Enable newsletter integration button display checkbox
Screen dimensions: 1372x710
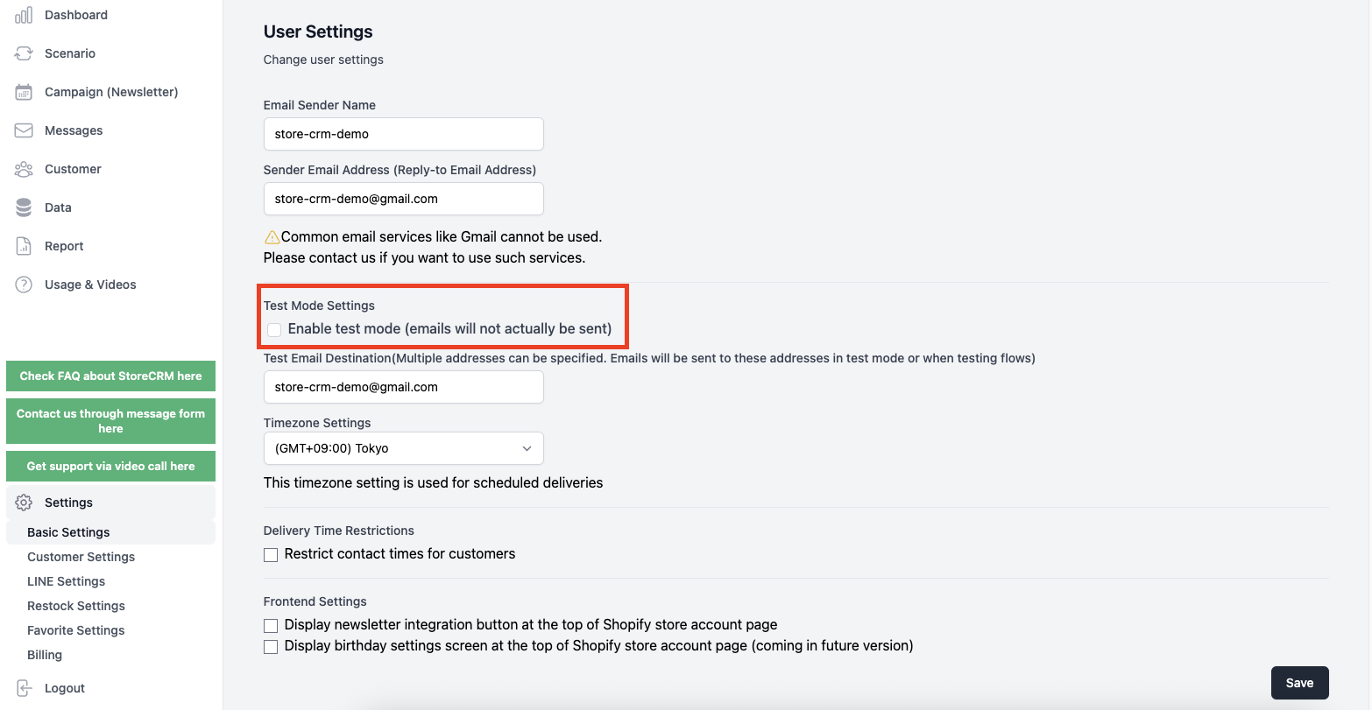click(x=271, y=626)
